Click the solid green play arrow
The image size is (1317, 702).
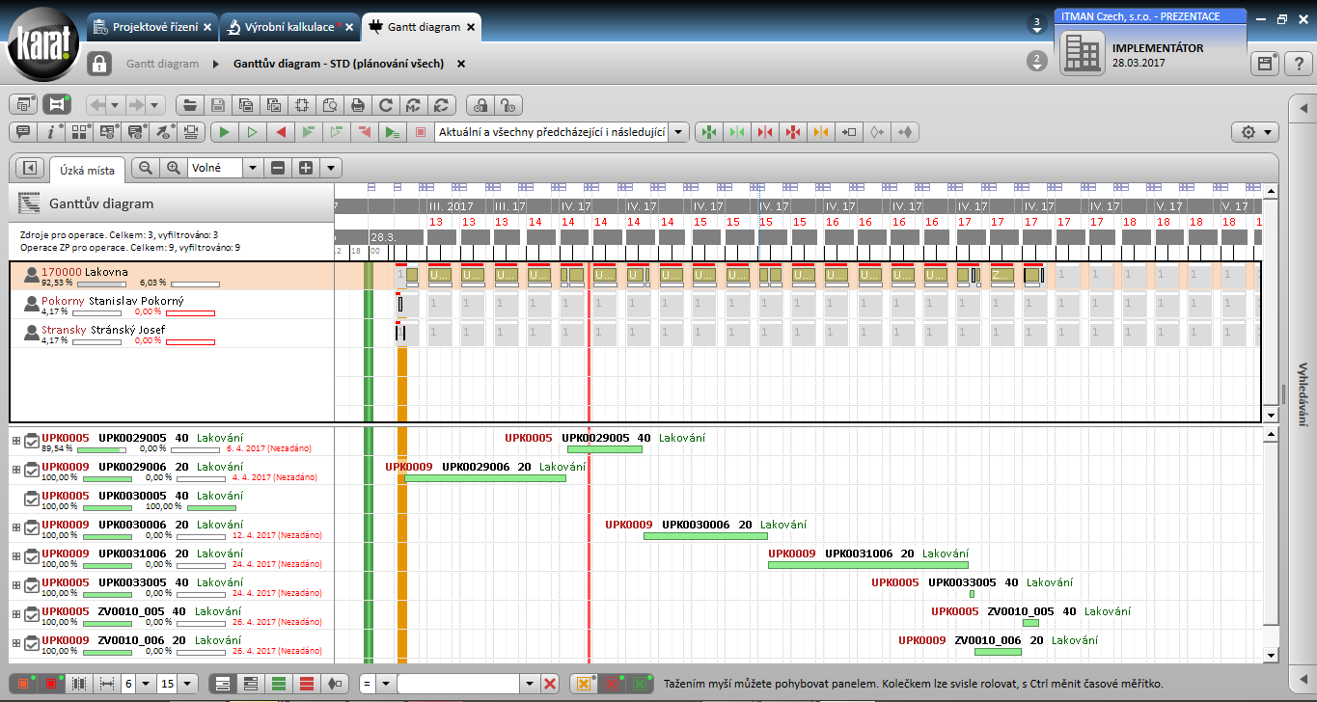click(224, 132)
